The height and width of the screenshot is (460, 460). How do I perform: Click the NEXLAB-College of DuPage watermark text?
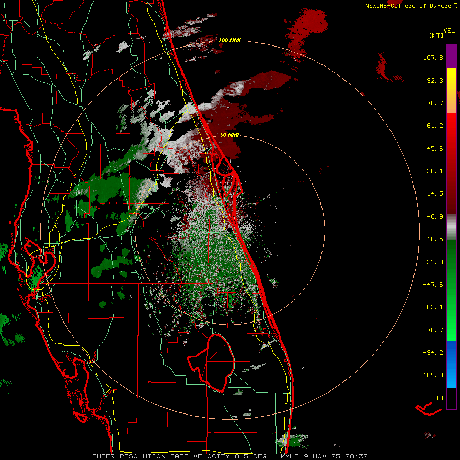click(x=411, y=6)
